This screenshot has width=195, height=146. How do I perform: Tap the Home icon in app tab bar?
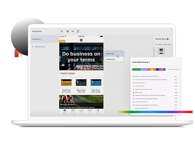(x=65, y=111)
